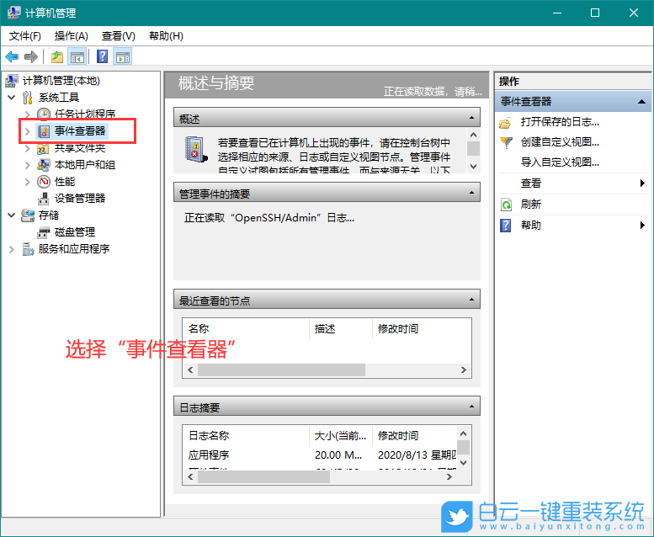
Task: Collapse the 存储 tree node
Action: (x=12, y=215)
